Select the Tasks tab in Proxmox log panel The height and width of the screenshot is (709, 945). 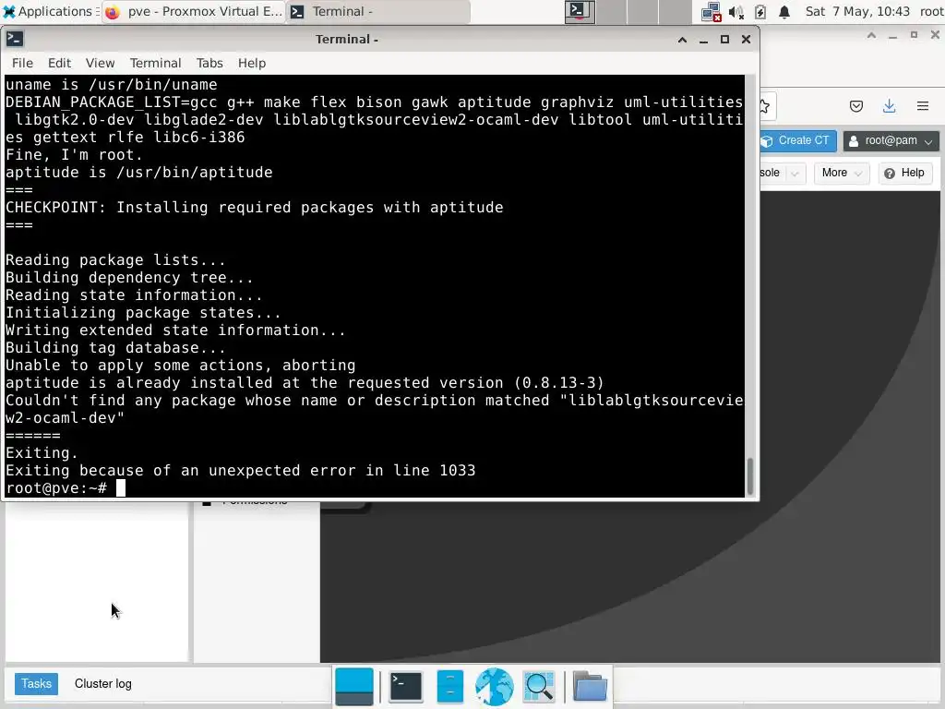pyautogui.click(x=36, y=684)
